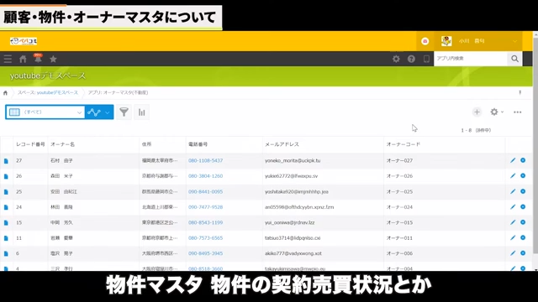The height and width of the screenshot is (302, 538).
Task: Click in the アプリ内検索 search field
Action: [471, 59]
